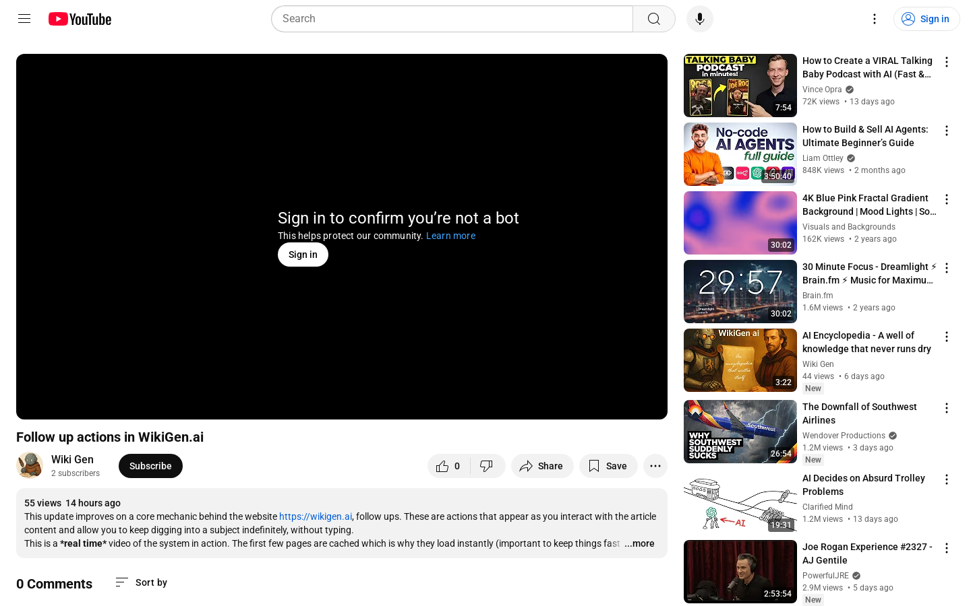Viewport: 971px width, 606px height.
Task: Expand description with ...more
Action: tap(639, 543)
